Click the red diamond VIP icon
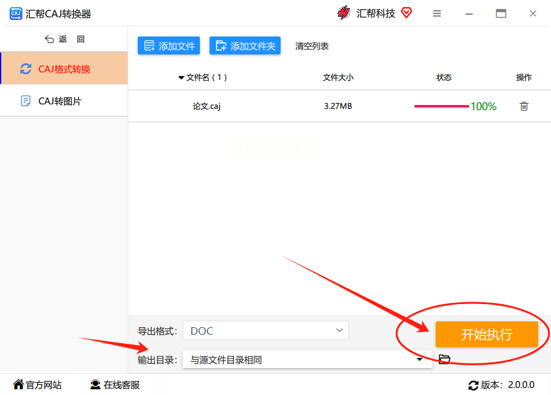The width and height of the screenshot is (551, 395). coord(407,13)
